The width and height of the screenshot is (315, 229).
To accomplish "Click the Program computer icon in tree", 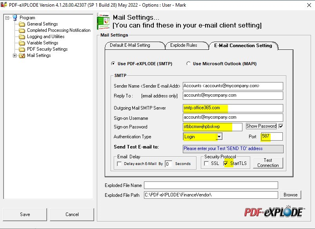I will pyautogui.click(x=15, y=18).
